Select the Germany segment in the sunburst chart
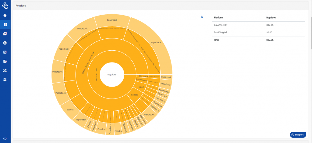Image resolution: width=312 pixels, height=143 pixels. point(143,76)
